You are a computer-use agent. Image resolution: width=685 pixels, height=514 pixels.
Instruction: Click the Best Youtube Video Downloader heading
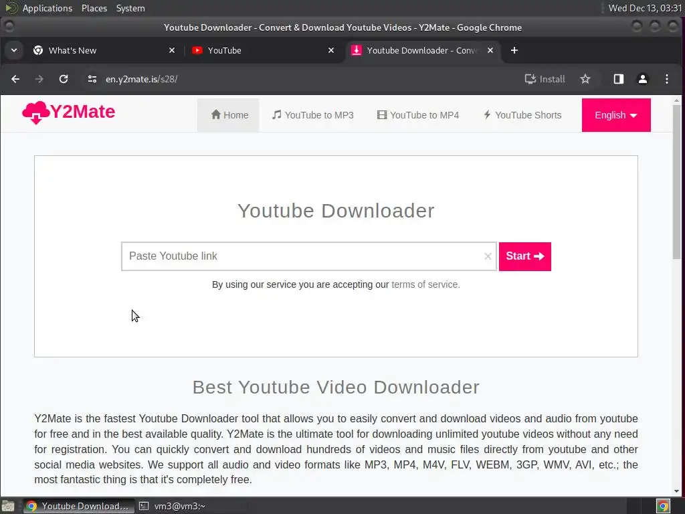336,388
